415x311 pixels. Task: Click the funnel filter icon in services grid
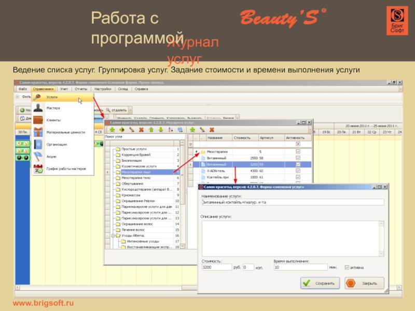coord(190,145)
